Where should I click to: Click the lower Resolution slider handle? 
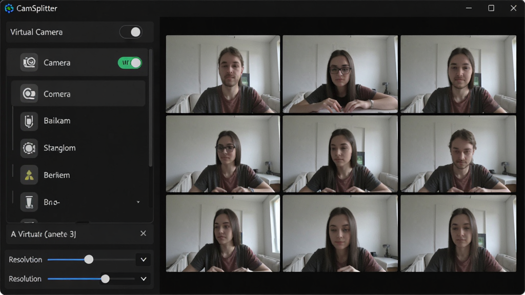[105, 279]
